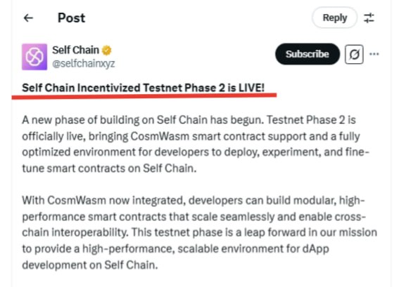
Task: Open the reply filter settings icon
Action: 369,18
